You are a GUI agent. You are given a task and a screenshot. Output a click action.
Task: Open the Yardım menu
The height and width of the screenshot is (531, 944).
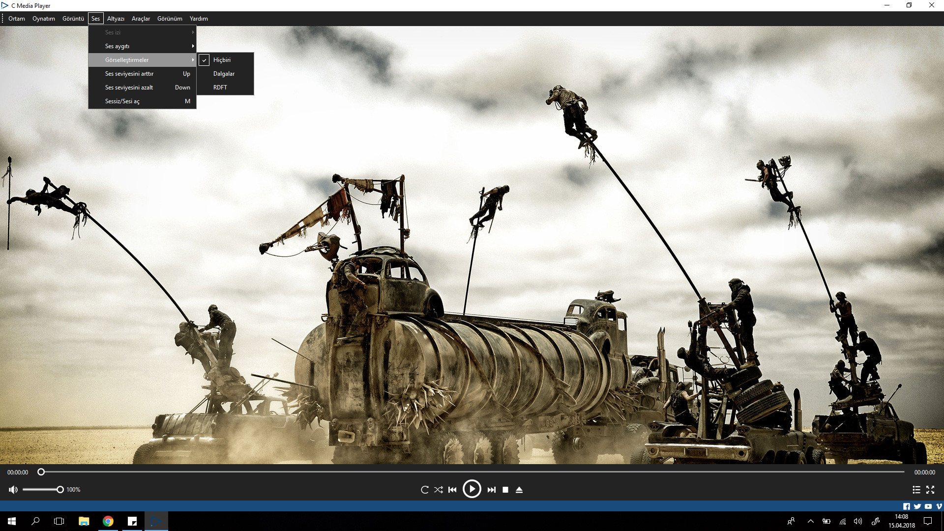click(x=199, y=19)
